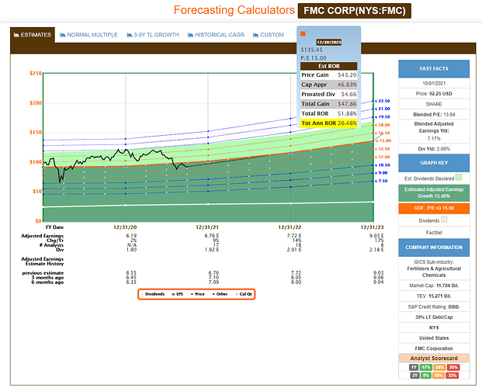482x388 pixels.
Task: Click the x 12.00 multiple label
Action: [x=382, y=157]
